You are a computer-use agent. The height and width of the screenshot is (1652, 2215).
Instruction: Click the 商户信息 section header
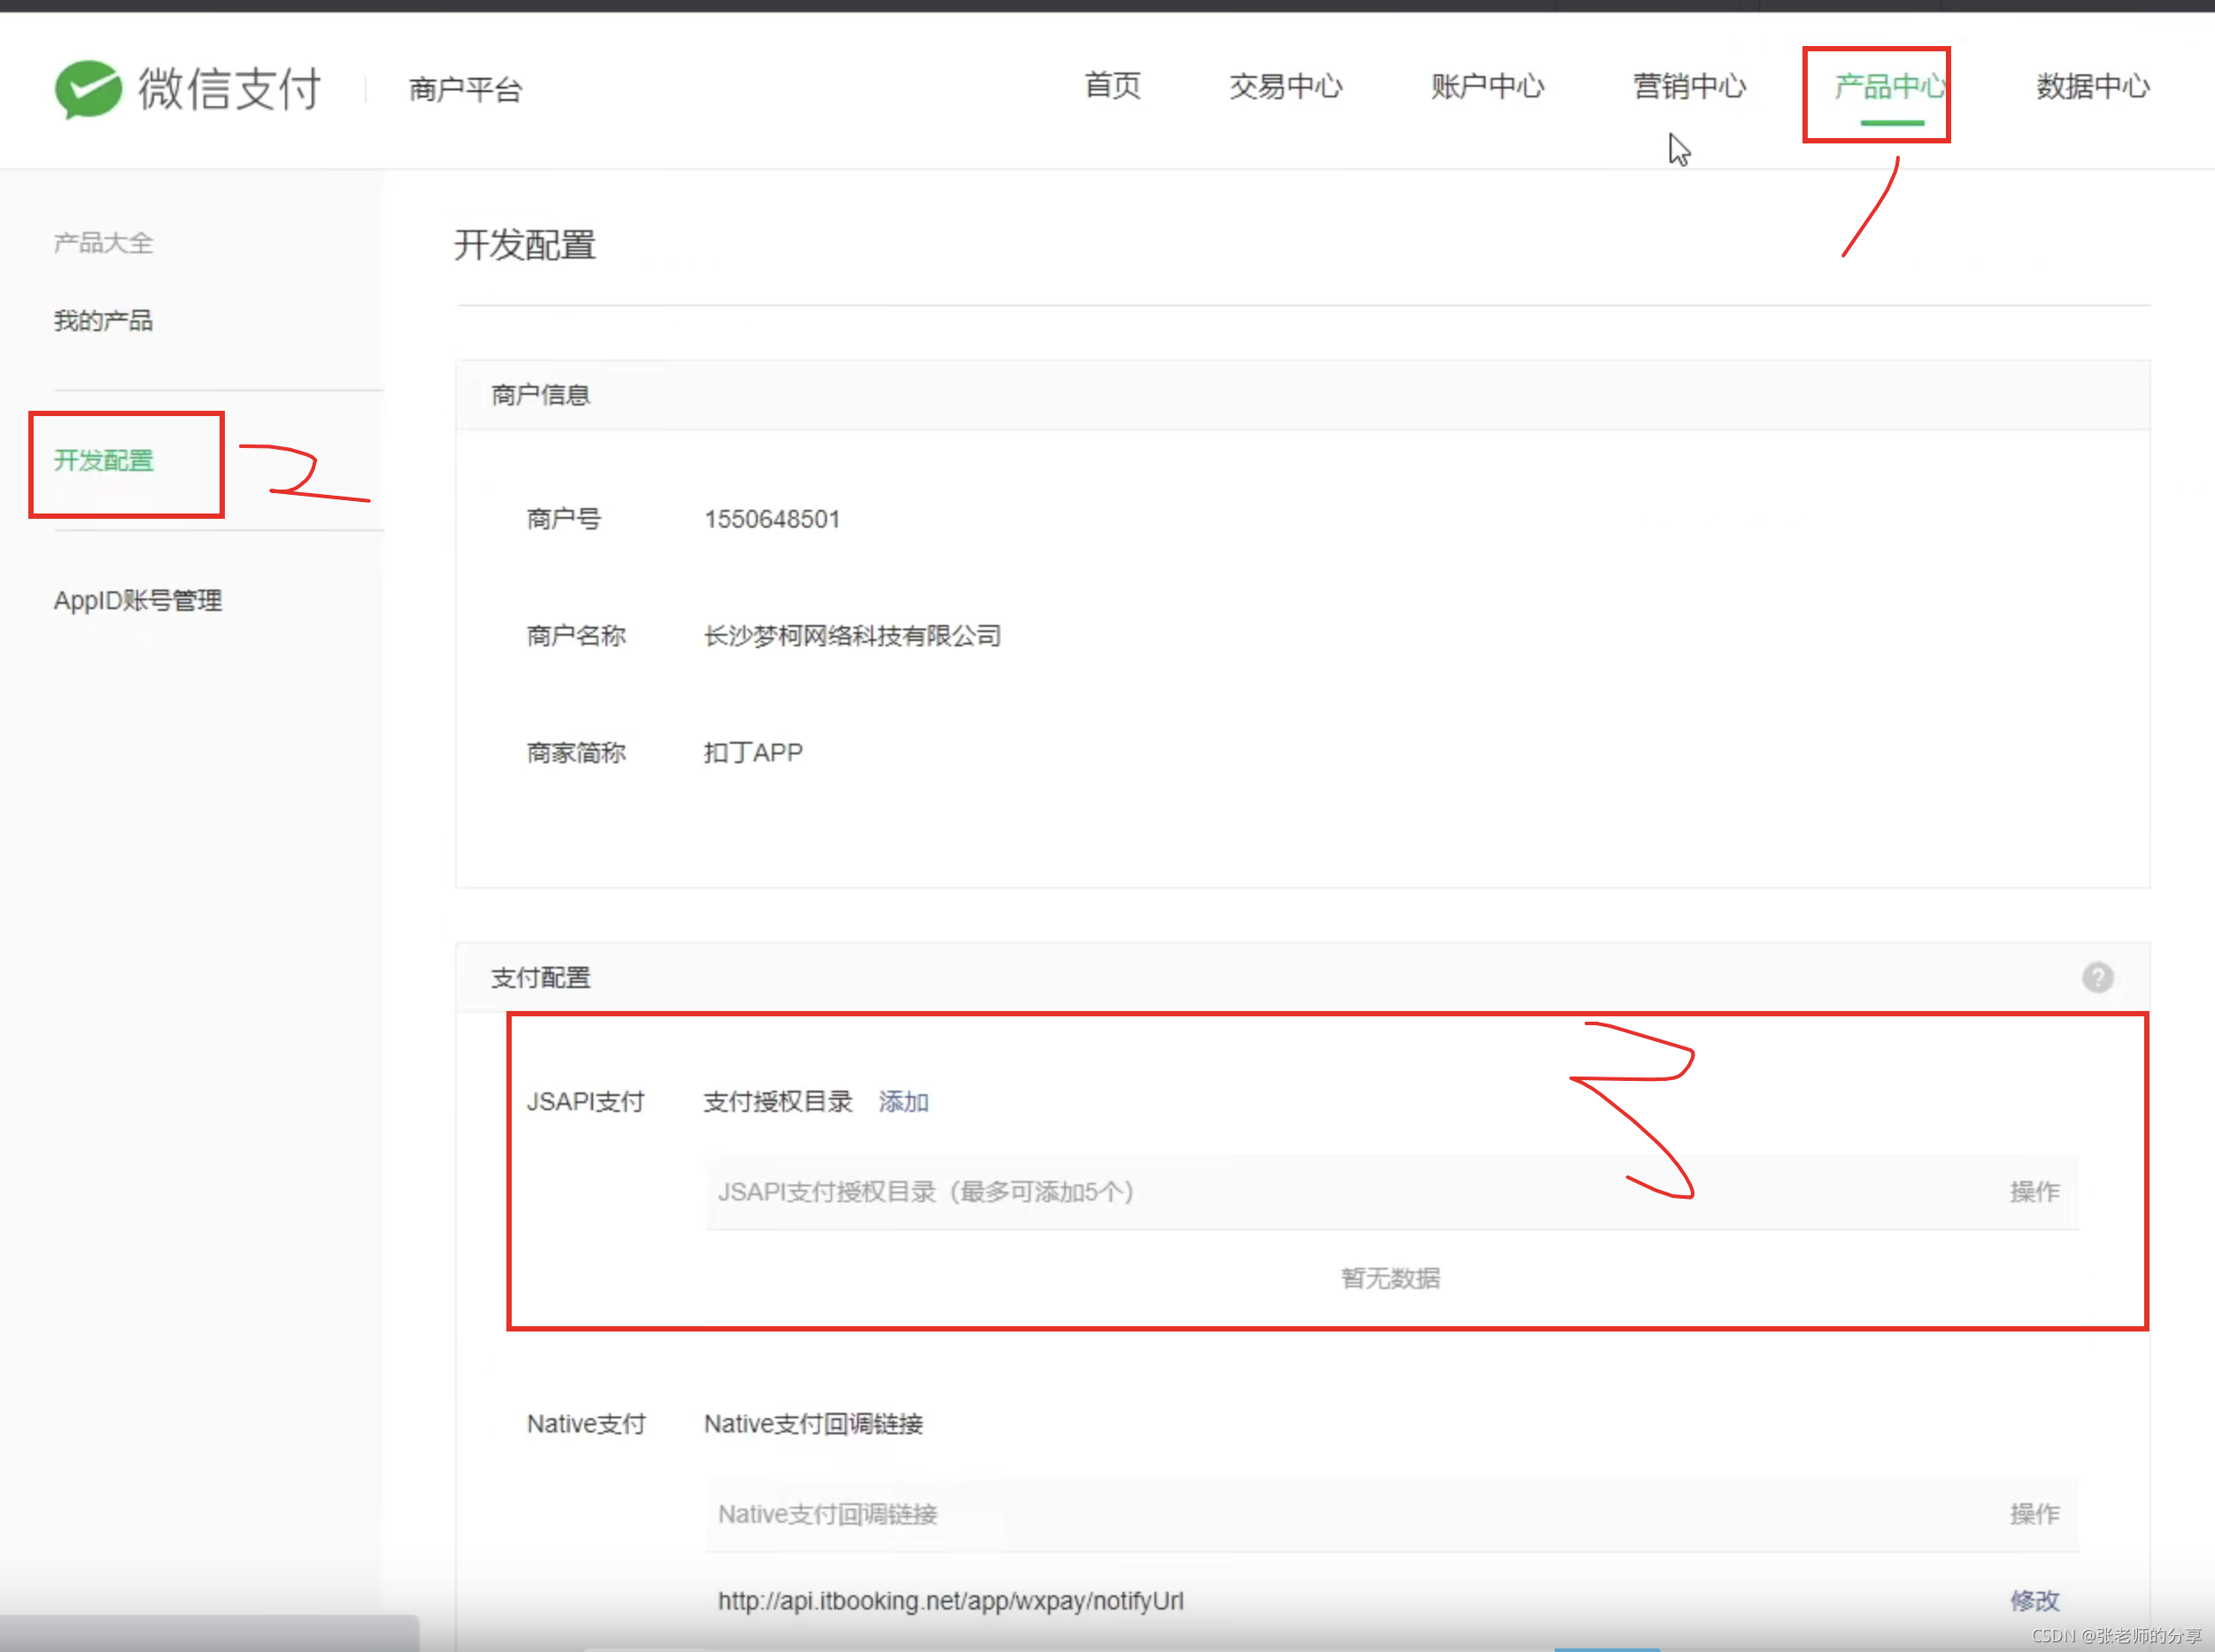541,395
